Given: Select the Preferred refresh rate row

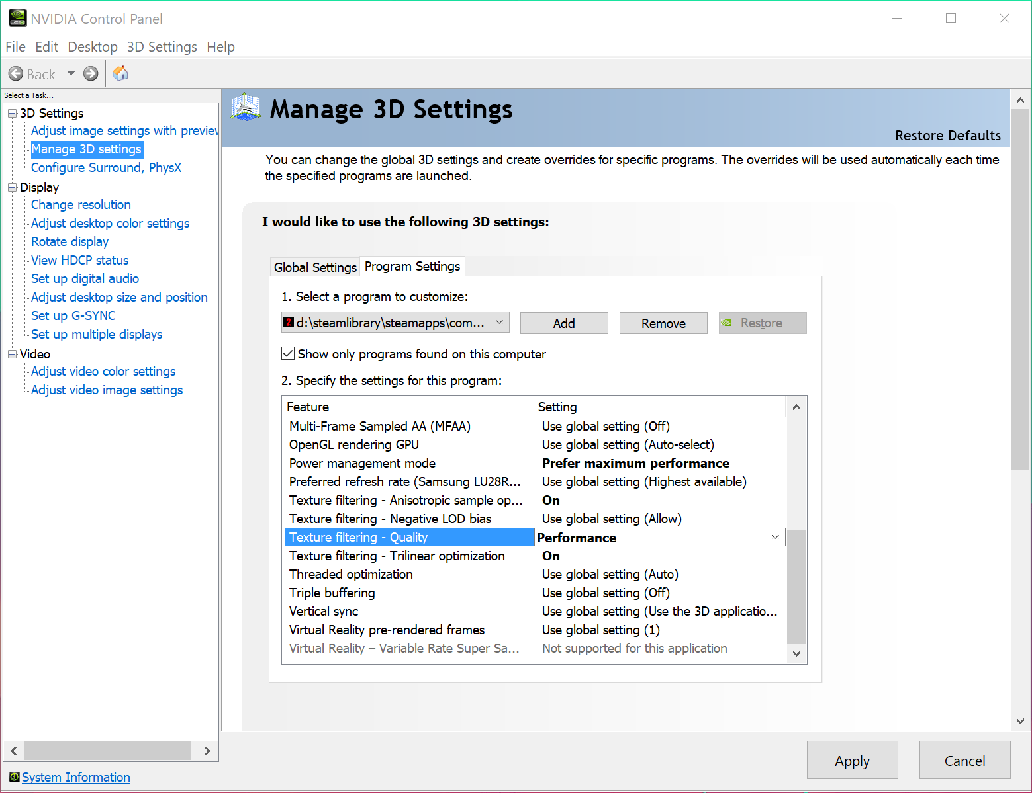Looking at the screenshot, I should 535,481.
